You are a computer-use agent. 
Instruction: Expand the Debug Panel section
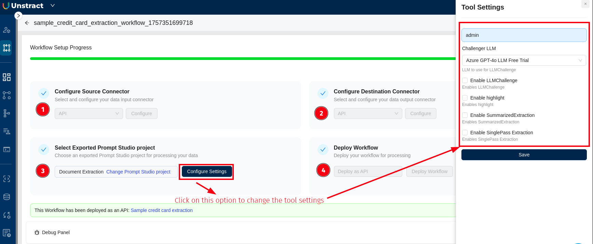click(x=56, y=232)
